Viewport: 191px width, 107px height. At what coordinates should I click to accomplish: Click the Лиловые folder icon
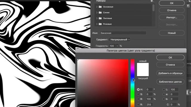pos(100,18)
